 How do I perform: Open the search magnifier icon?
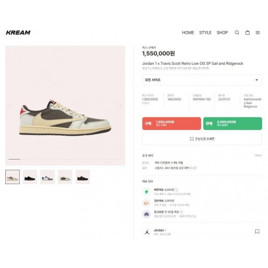point(237,33)
